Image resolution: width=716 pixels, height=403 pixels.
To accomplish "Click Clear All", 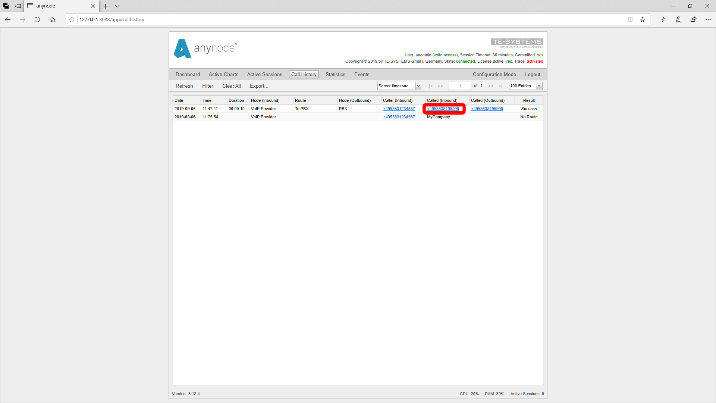I will pyautogui.click(x=231, y=86).
